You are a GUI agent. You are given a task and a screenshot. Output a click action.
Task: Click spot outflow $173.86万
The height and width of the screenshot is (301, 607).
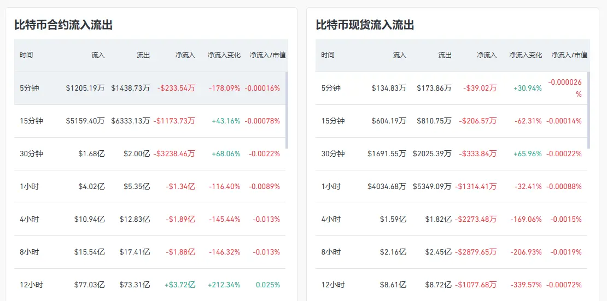tap(434, 88)
